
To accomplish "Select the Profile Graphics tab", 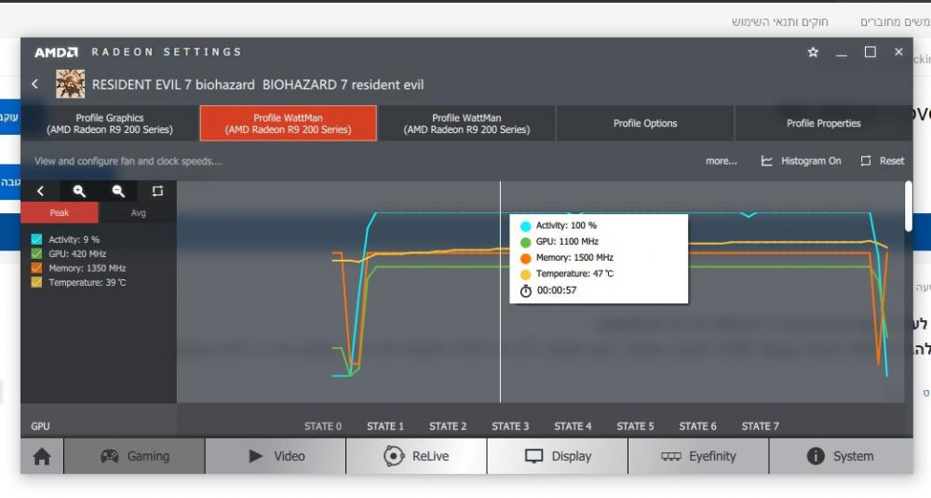I will pyautogui.click(x=110, y=123).
